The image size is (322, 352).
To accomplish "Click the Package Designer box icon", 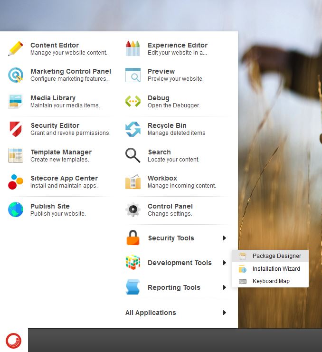I will click(x=243, y=256).
